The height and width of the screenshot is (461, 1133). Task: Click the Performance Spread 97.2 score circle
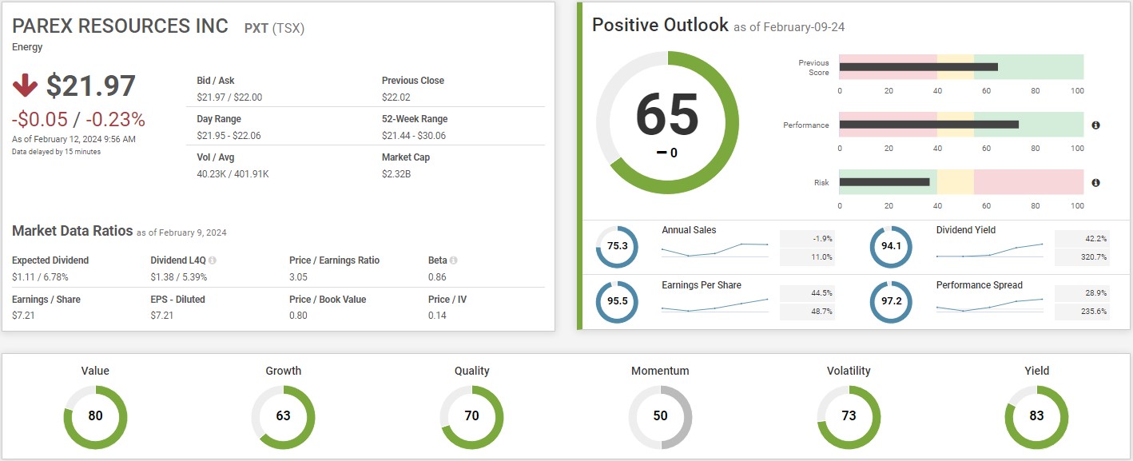click(891, 302)
